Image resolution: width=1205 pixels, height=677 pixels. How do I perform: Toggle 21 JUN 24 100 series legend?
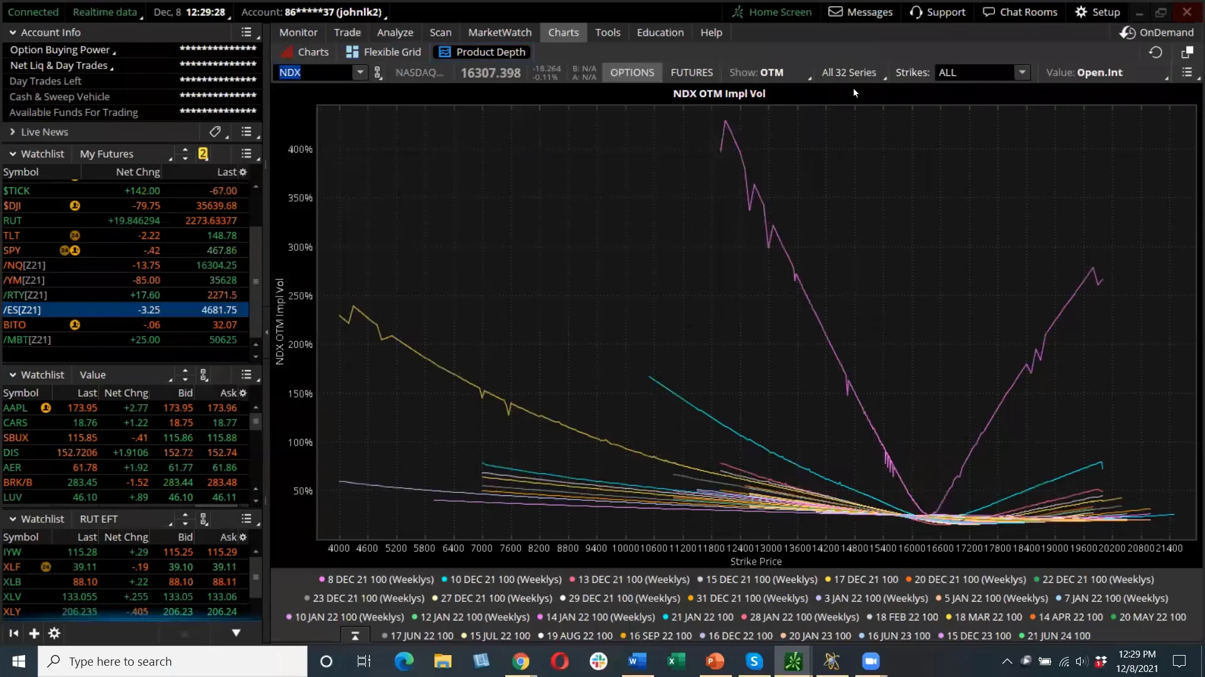pyautogui.click(x=1054, y=636)
